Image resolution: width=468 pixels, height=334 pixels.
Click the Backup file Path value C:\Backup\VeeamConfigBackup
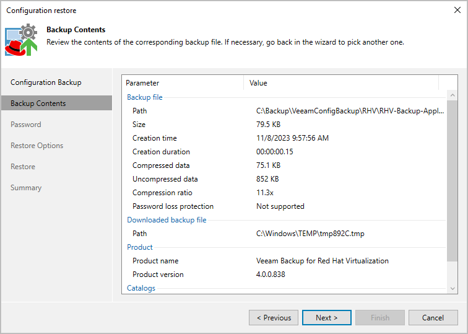tap(350, 111)
